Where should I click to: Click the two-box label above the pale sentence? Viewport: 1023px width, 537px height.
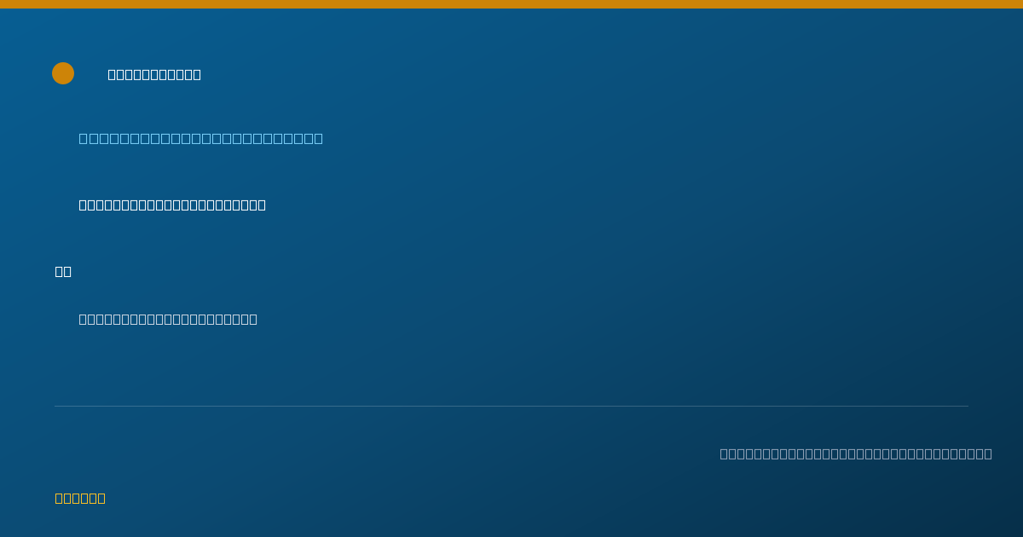pyautogui.click(x=63, y=271)
